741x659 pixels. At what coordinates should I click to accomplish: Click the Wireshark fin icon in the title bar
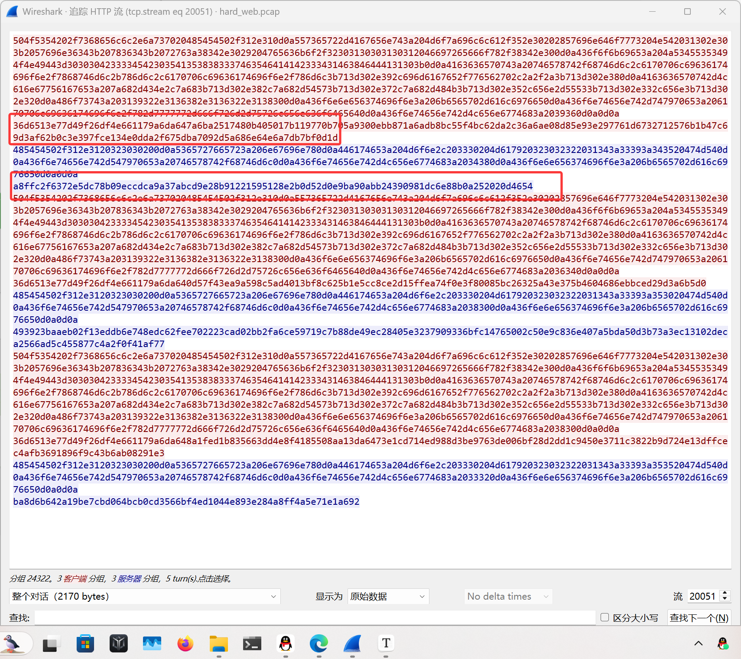point(12,11)
